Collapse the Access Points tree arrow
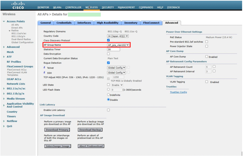 [x=4, y=21]
